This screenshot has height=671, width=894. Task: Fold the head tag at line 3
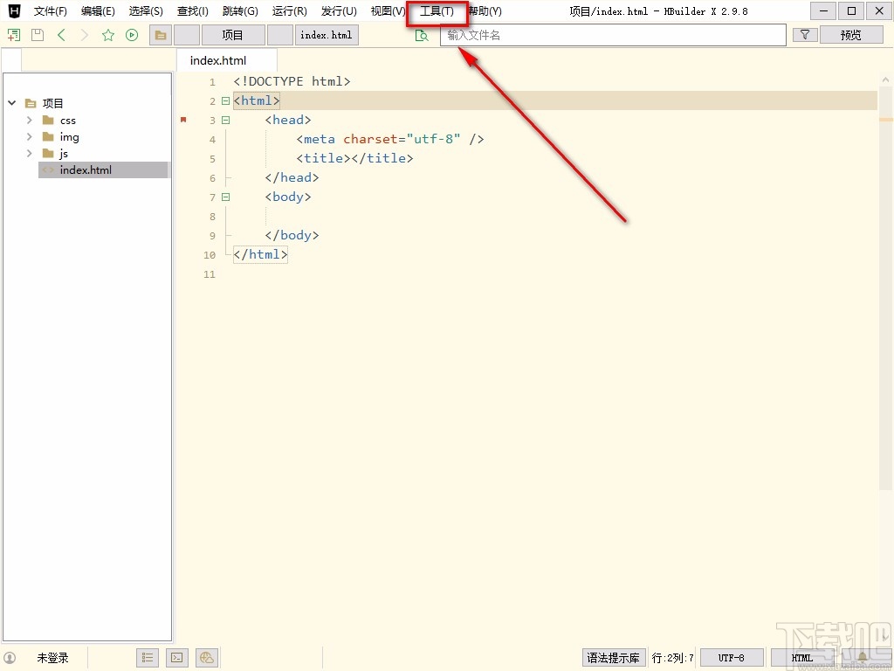tap(226, 121)
